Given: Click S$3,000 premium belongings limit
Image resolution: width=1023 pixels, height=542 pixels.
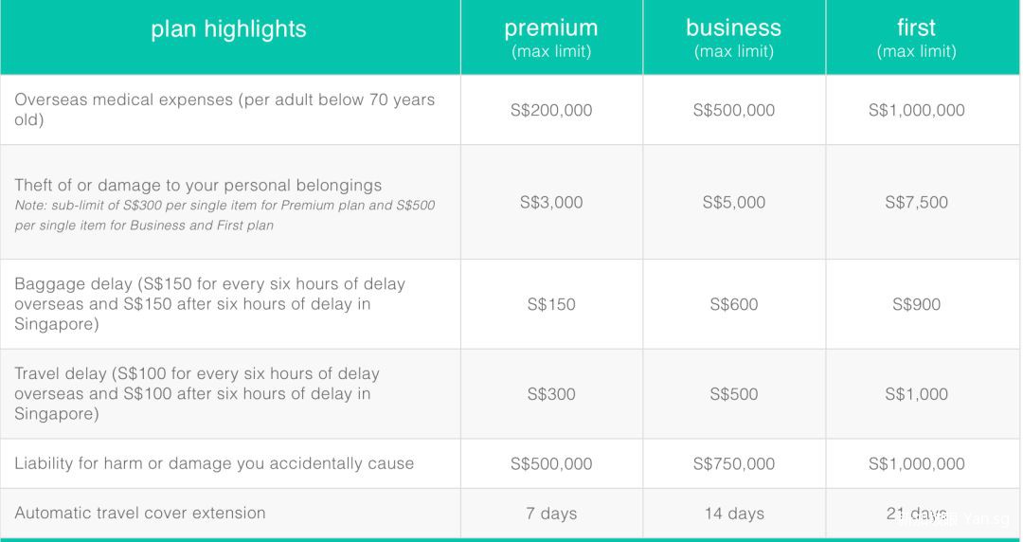Looking at the screenshot, I should click(551, 202).
